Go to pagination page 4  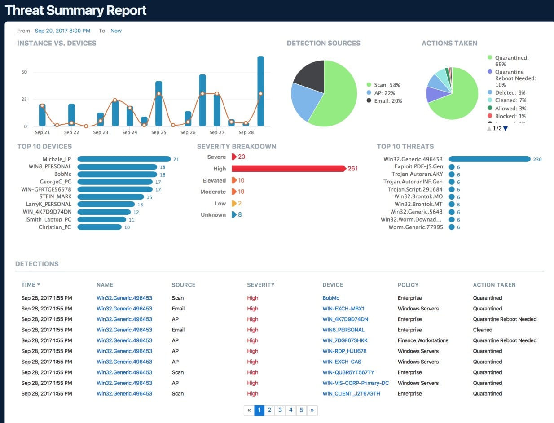(290, 410)
